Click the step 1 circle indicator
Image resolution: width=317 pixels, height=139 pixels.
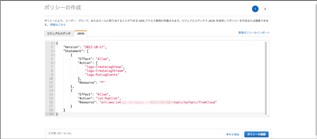(255, 9)
